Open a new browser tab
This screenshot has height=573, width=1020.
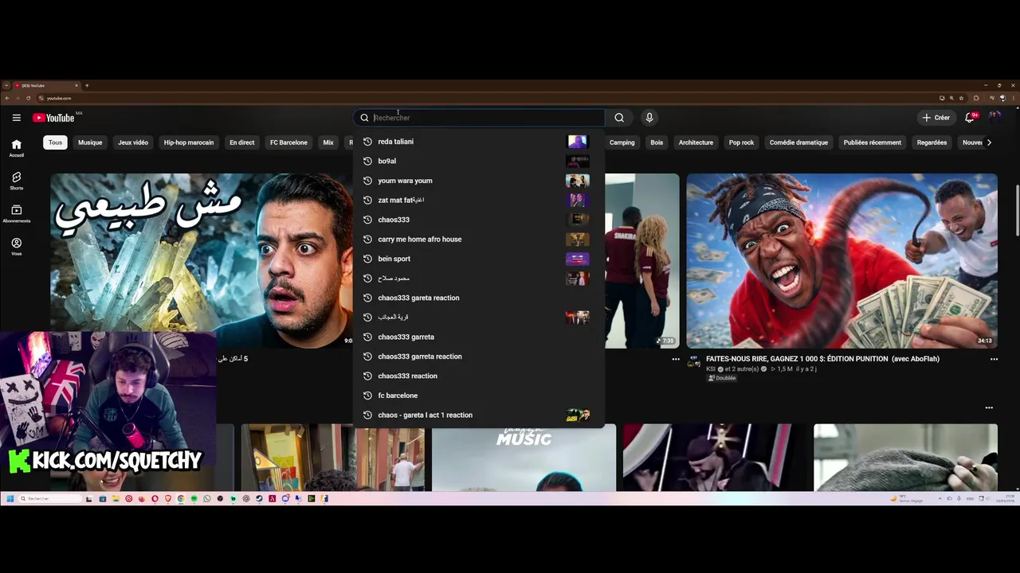coord(87,85)
